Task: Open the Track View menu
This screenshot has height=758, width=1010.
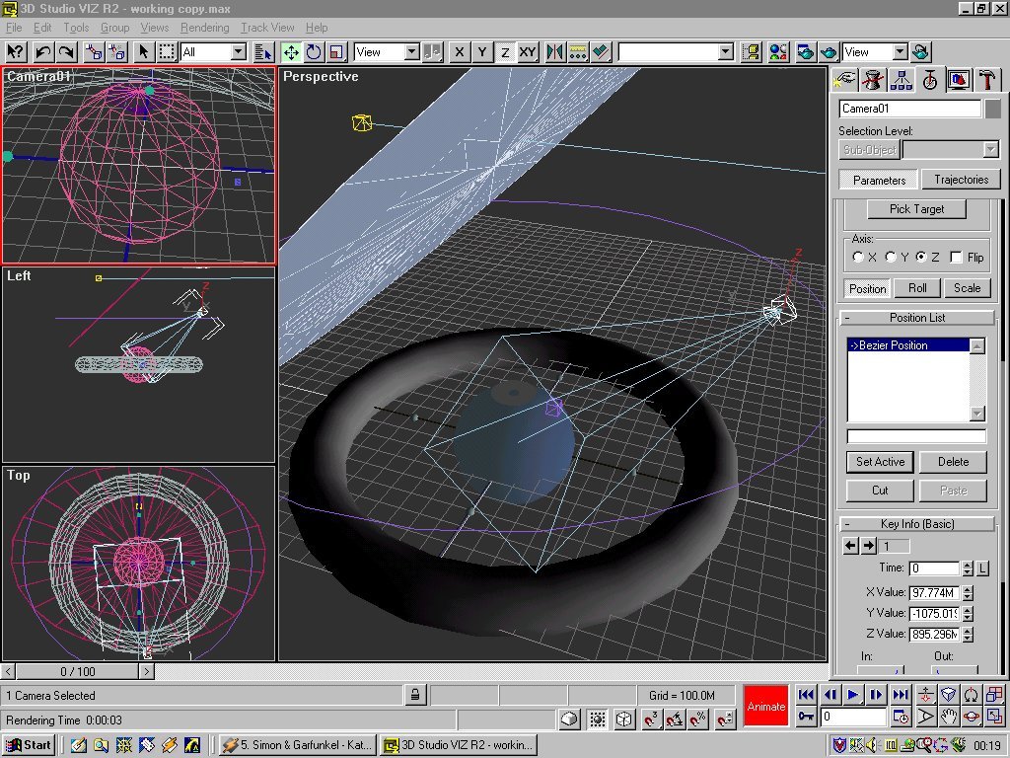Action: [267, 27]
